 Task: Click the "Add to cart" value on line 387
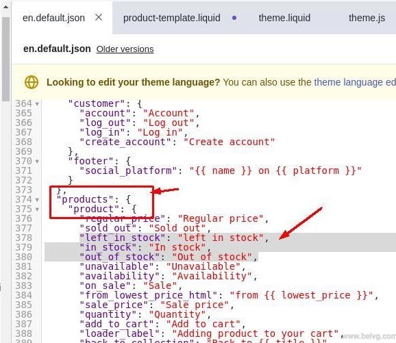pos(203,325)
